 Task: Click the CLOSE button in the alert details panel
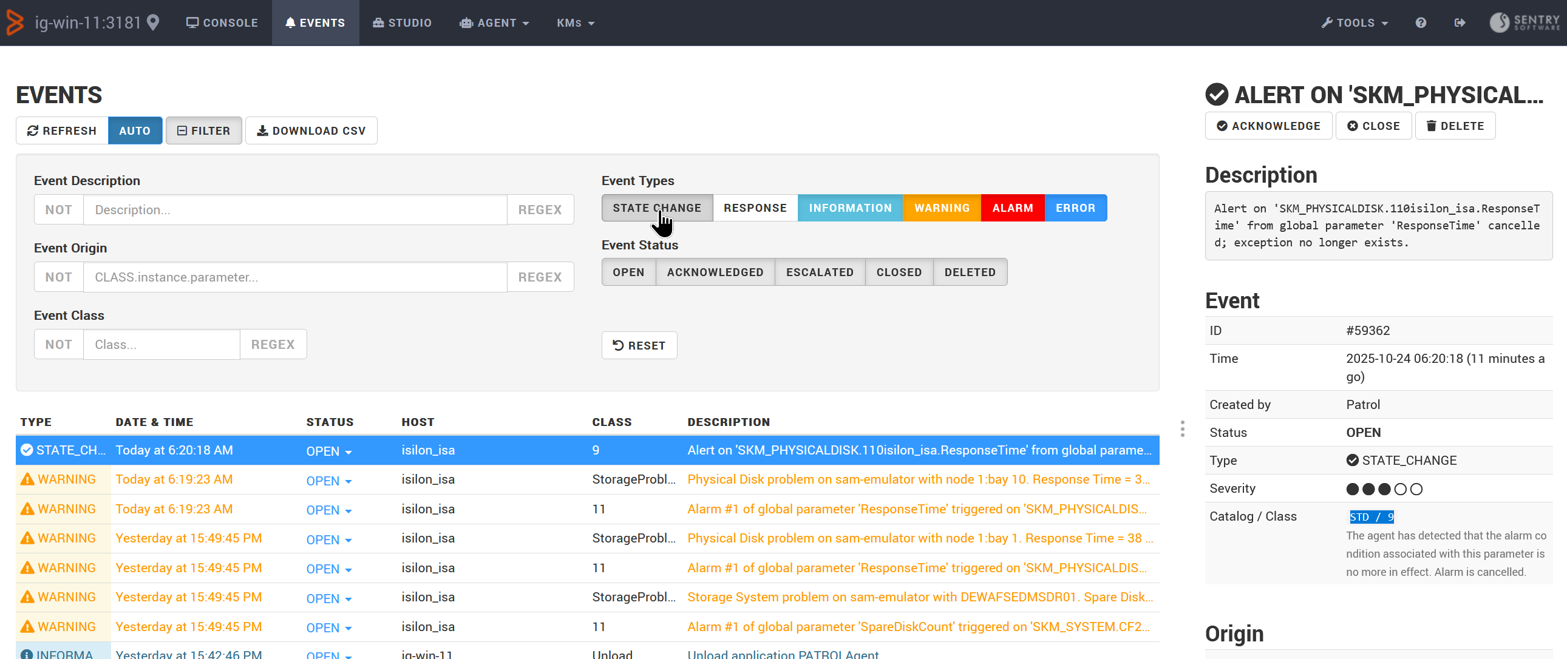click(x=1373, y=126)
